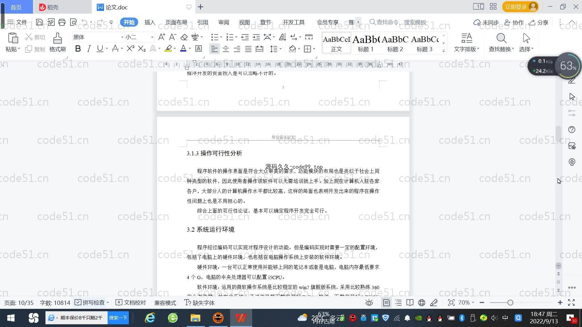This screenshot has height=327, width=582.
Task: Switch to reading layout view icon
Action: click(410, 302)
